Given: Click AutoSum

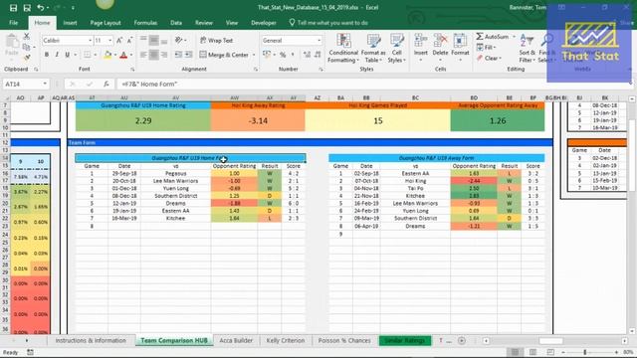Looking at the screenshot, I should [x=493, y=37].
